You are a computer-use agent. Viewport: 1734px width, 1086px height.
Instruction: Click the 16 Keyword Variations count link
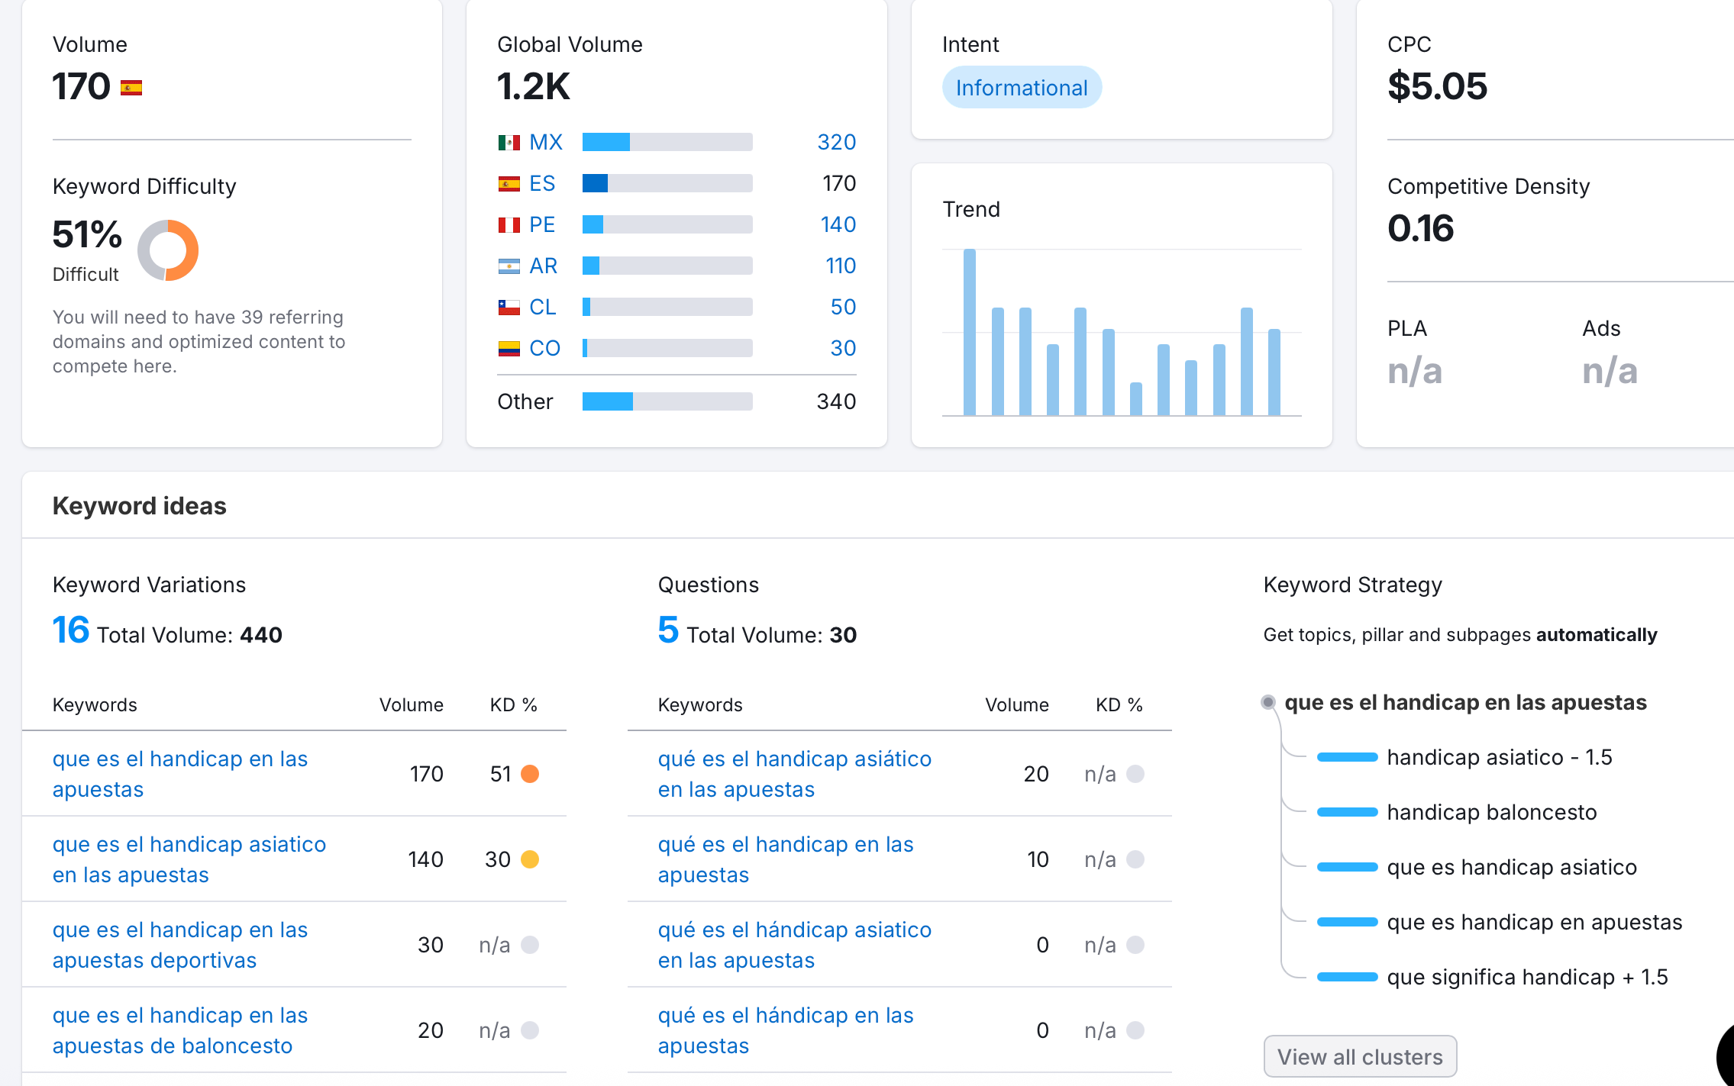coord(70,631)
